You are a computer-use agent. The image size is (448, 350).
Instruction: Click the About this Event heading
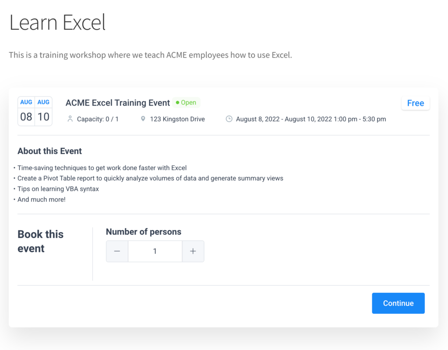tap(50, 151)
